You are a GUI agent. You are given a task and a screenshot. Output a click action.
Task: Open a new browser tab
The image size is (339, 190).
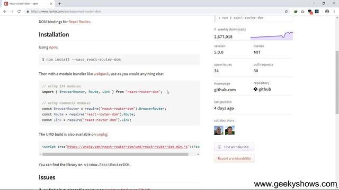tap(59, 4)
